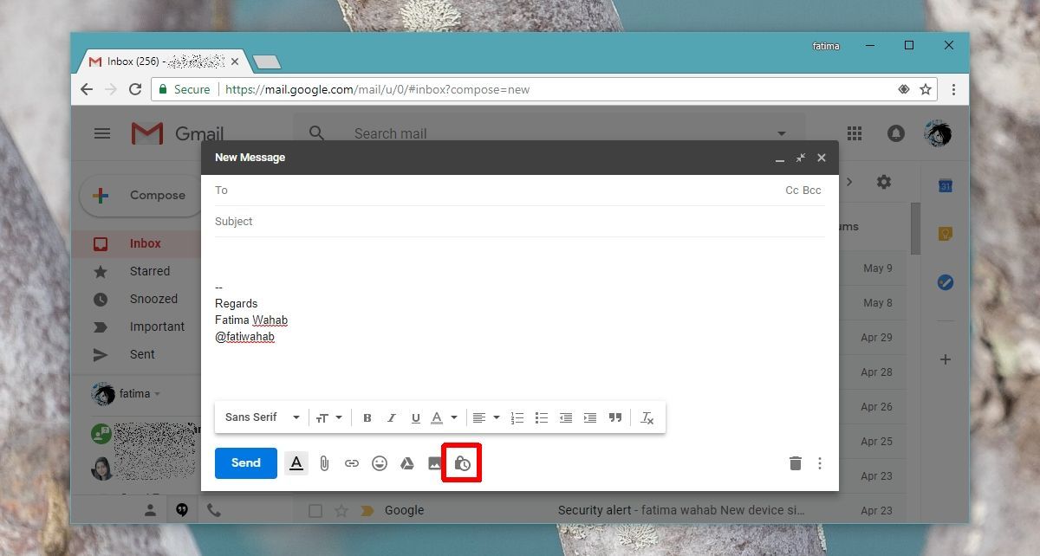The height and width of the screenshot is (556, 1040).
Task: Insert numbered list
Action: (x=517, y=417)
